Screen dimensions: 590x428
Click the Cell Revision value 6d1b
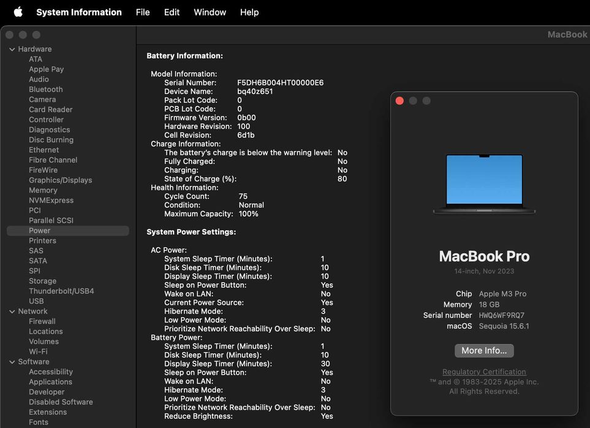[x=246, y=135]
